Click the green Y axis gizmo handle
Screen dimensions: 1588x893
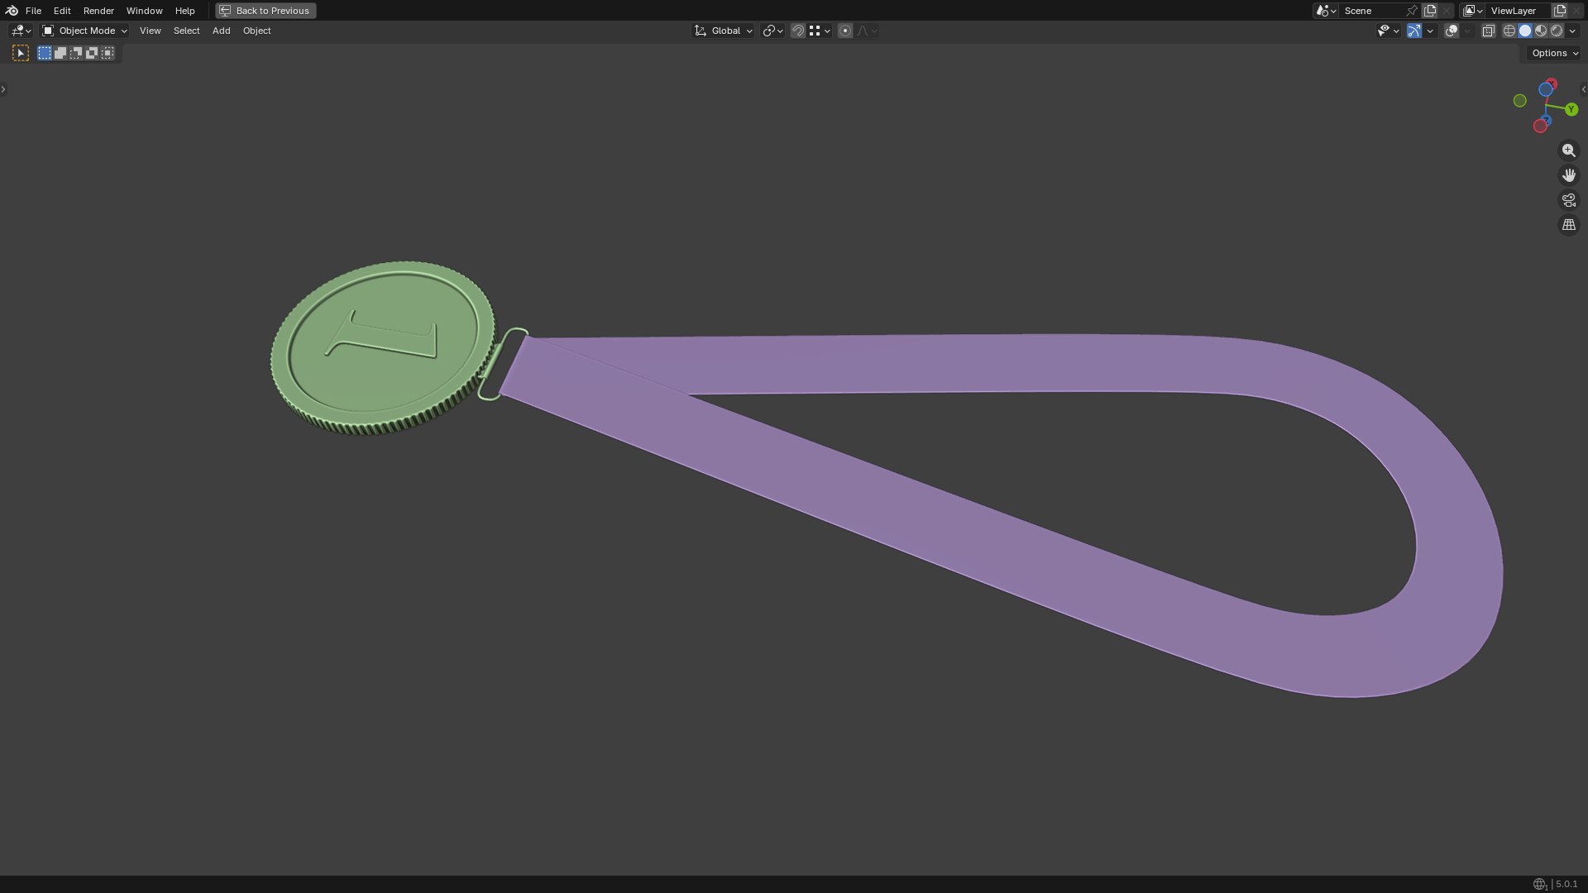[x=1571, y=110]
